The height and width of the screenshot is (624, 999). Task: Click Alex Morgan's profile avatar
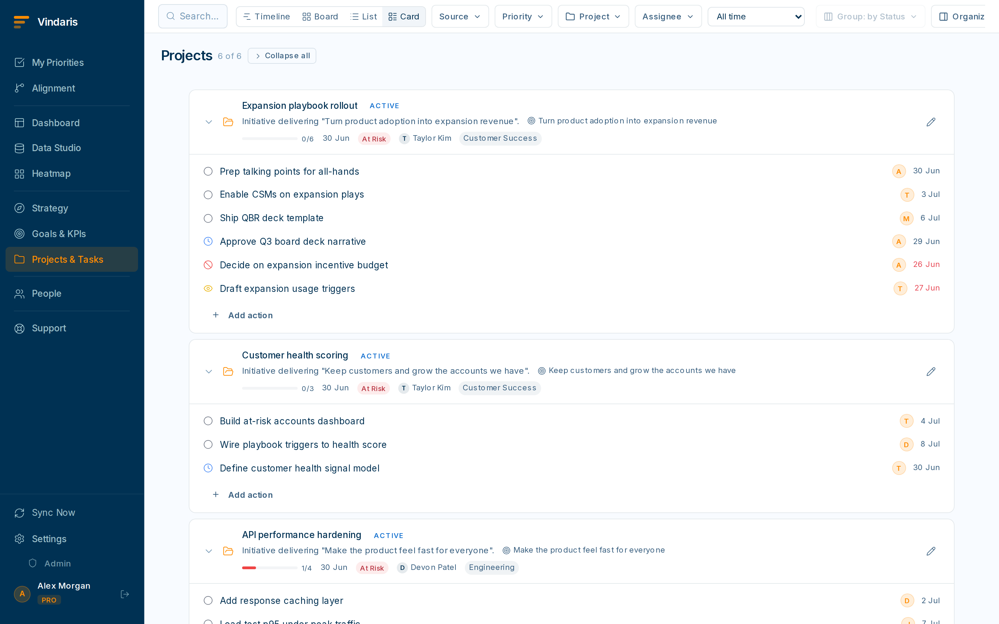(x=22, y=594)
